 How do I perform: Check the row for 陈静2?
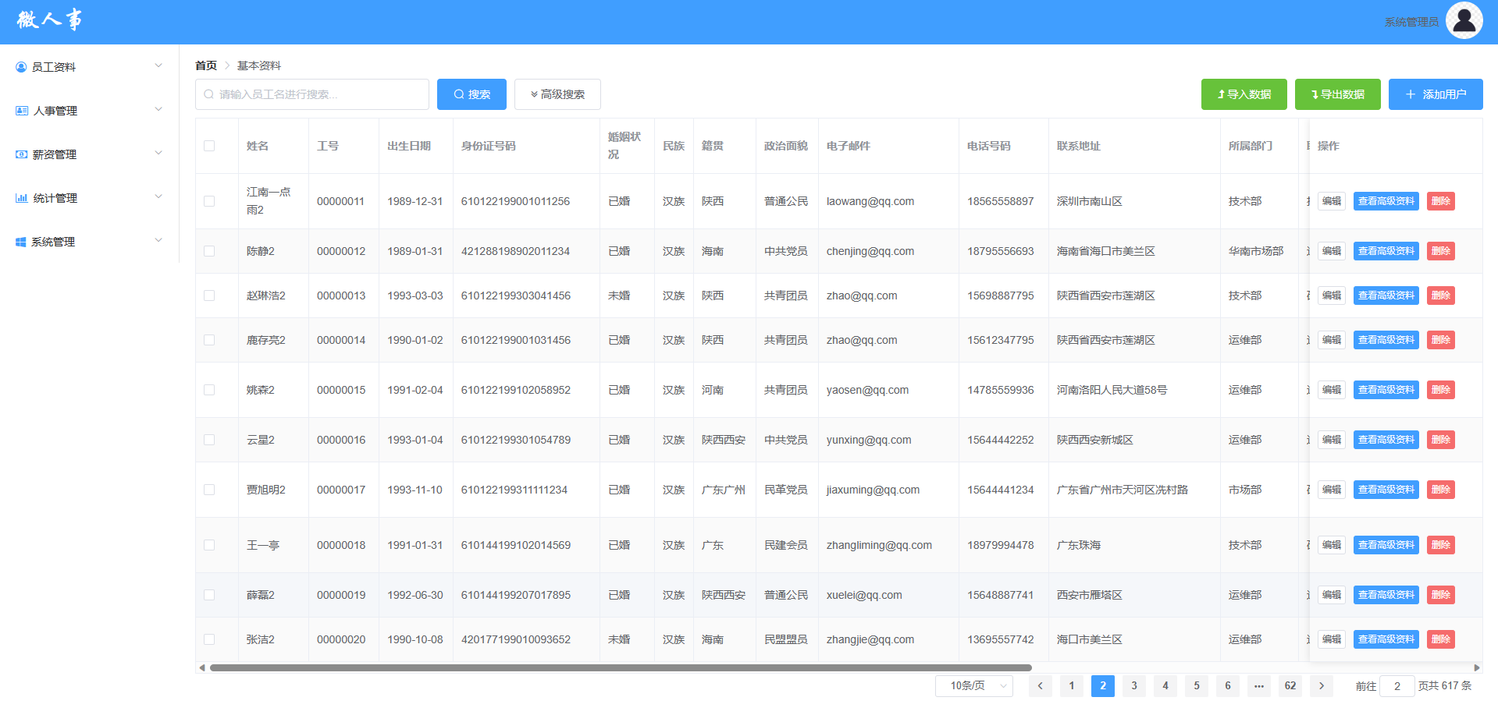[209, 251]
